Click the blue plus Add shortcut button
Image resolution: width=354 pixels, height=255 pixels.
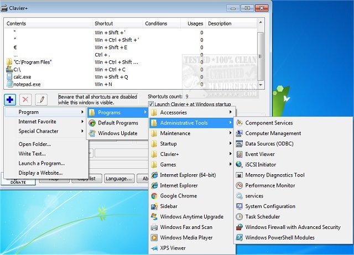[x=10, y=100]
